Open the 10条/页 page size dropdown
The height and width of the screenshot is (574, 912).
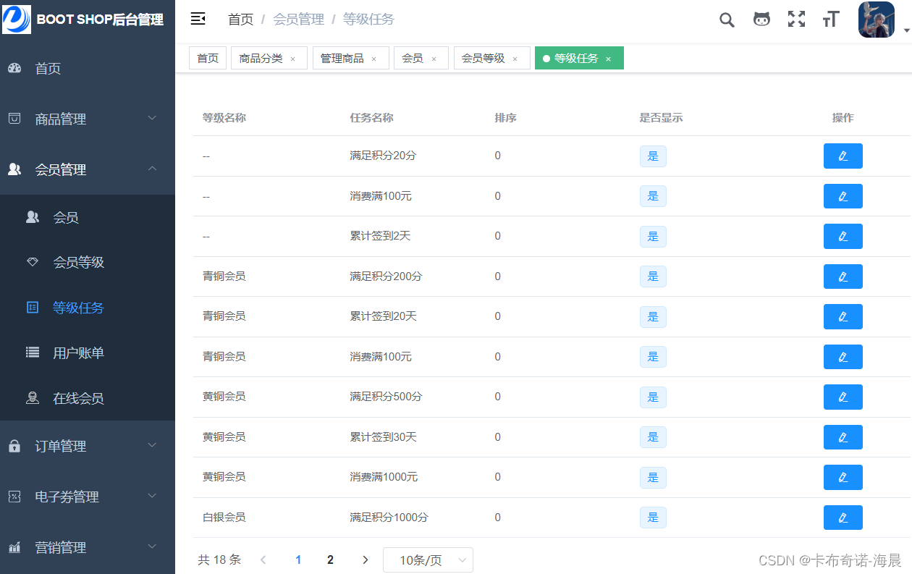(x=428, y=560)
